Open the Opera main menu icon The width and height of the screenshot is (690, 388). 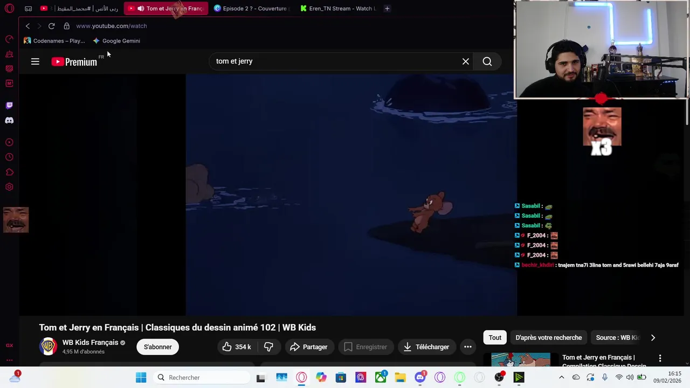[x=9, y=9]
